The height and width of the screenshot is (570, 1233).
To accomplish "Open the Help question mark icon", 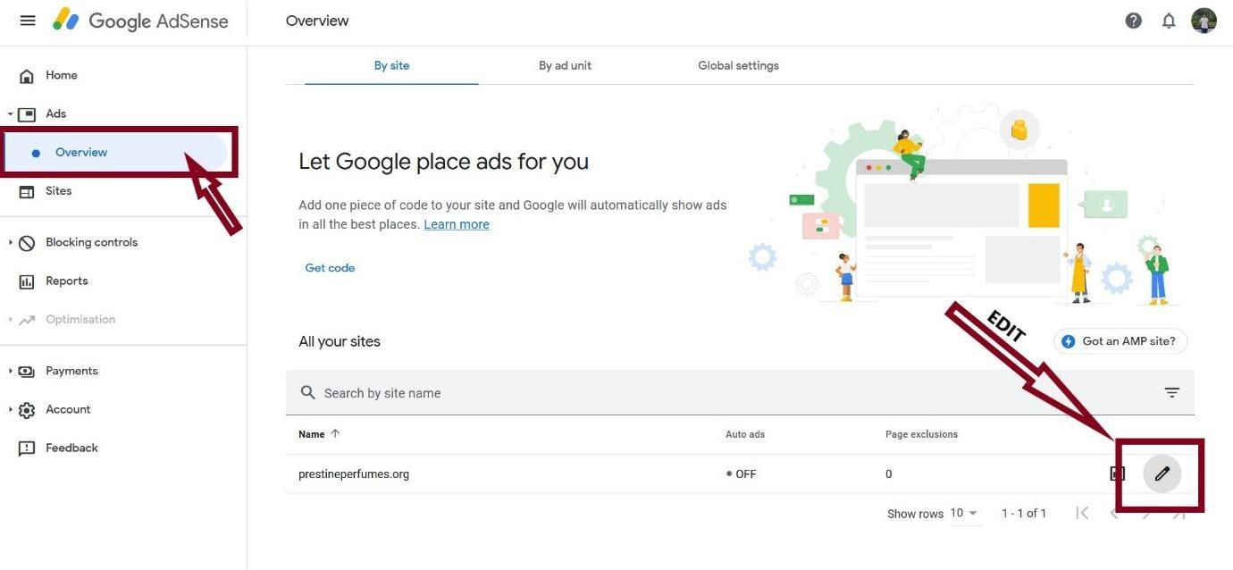I will click(x=1133, y=21).
